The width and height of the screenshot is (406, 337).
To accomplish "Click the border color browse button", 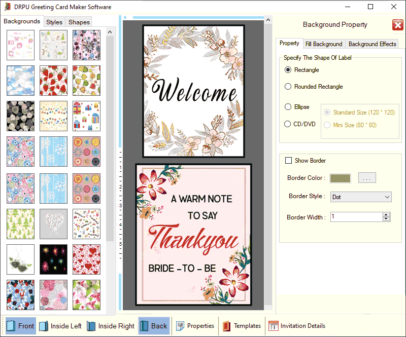I will (x=366, y=178).
